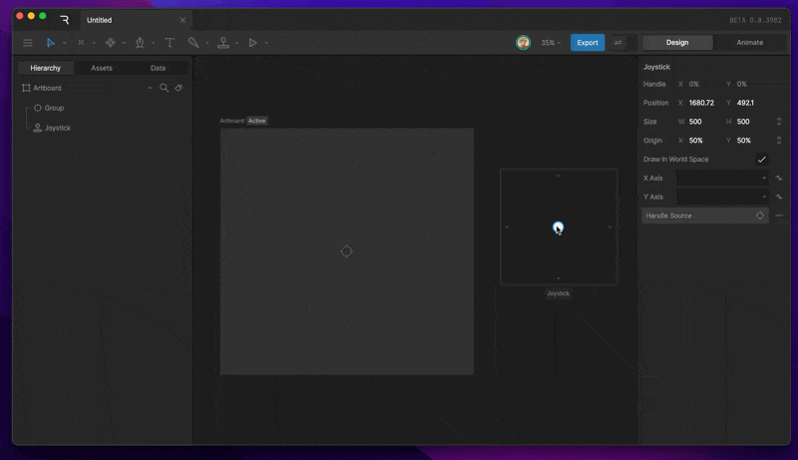Viewport: 798px width, 460px height.
Task: Click the Export button
Action: point(588,43)
